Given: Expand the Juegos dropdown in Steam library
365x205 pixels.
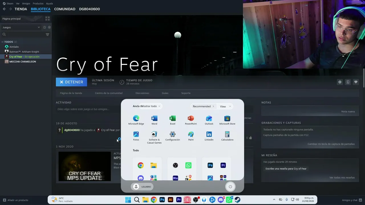Looking at the screenshot, I should pyautogui.click(x=21, y=27).
